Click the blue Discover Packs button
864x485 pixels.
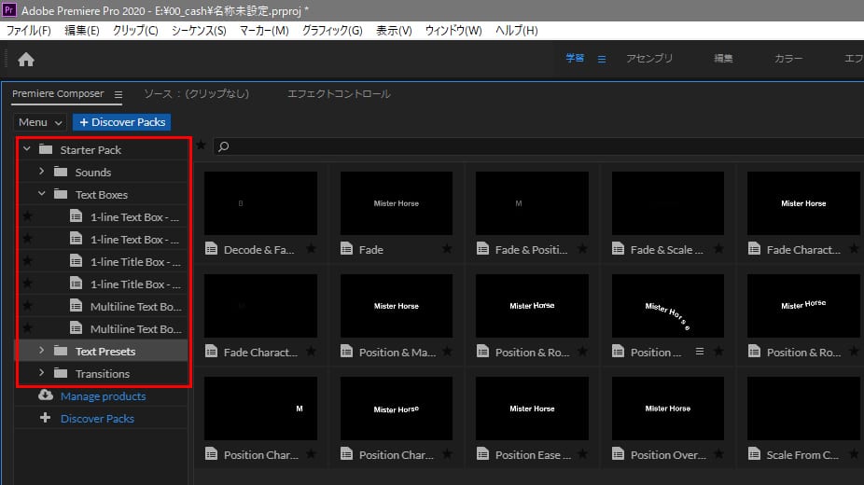pyautogui.click(x=122, y=122)
